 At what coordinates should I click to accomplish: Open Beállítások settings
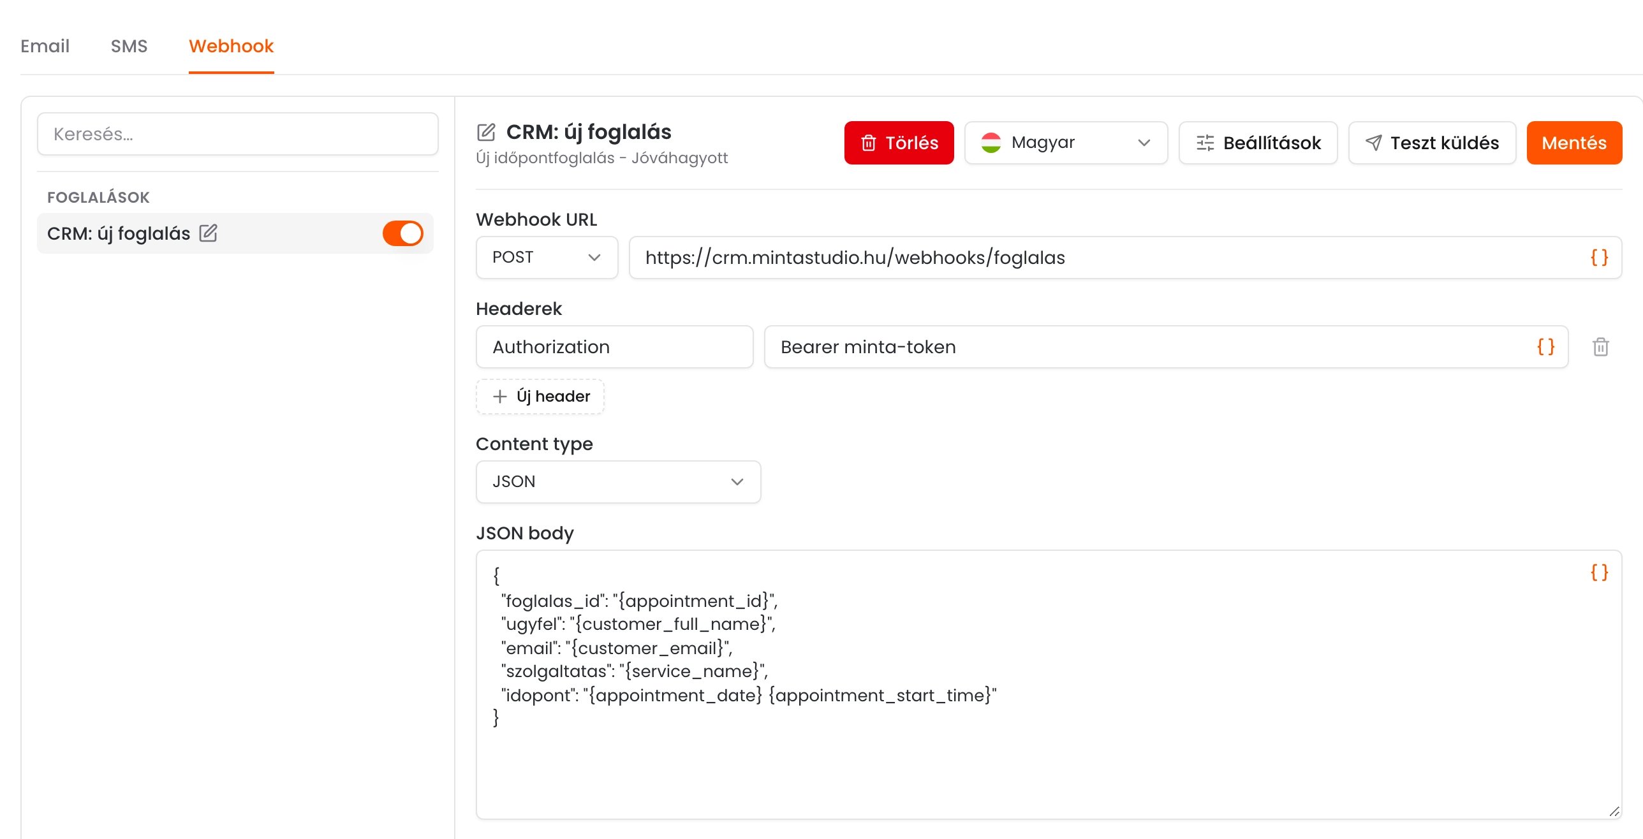(x=1258, y=143)
